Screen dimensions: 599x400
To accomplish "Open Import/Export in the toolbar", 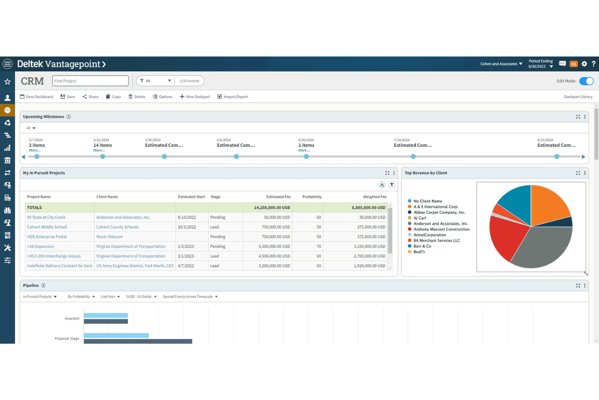I will point(233,97).
